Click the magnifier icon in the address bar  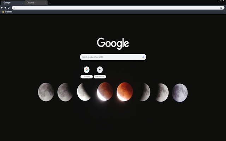click(x=14, y=8)
